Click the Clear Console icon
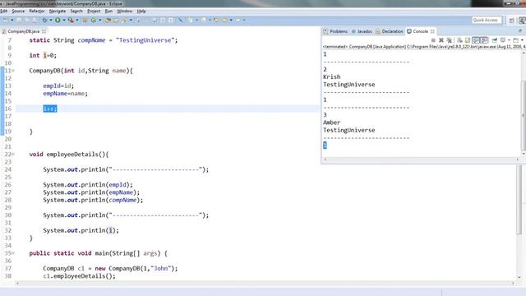Screen dimensions: 526x296 click(459, 40)
